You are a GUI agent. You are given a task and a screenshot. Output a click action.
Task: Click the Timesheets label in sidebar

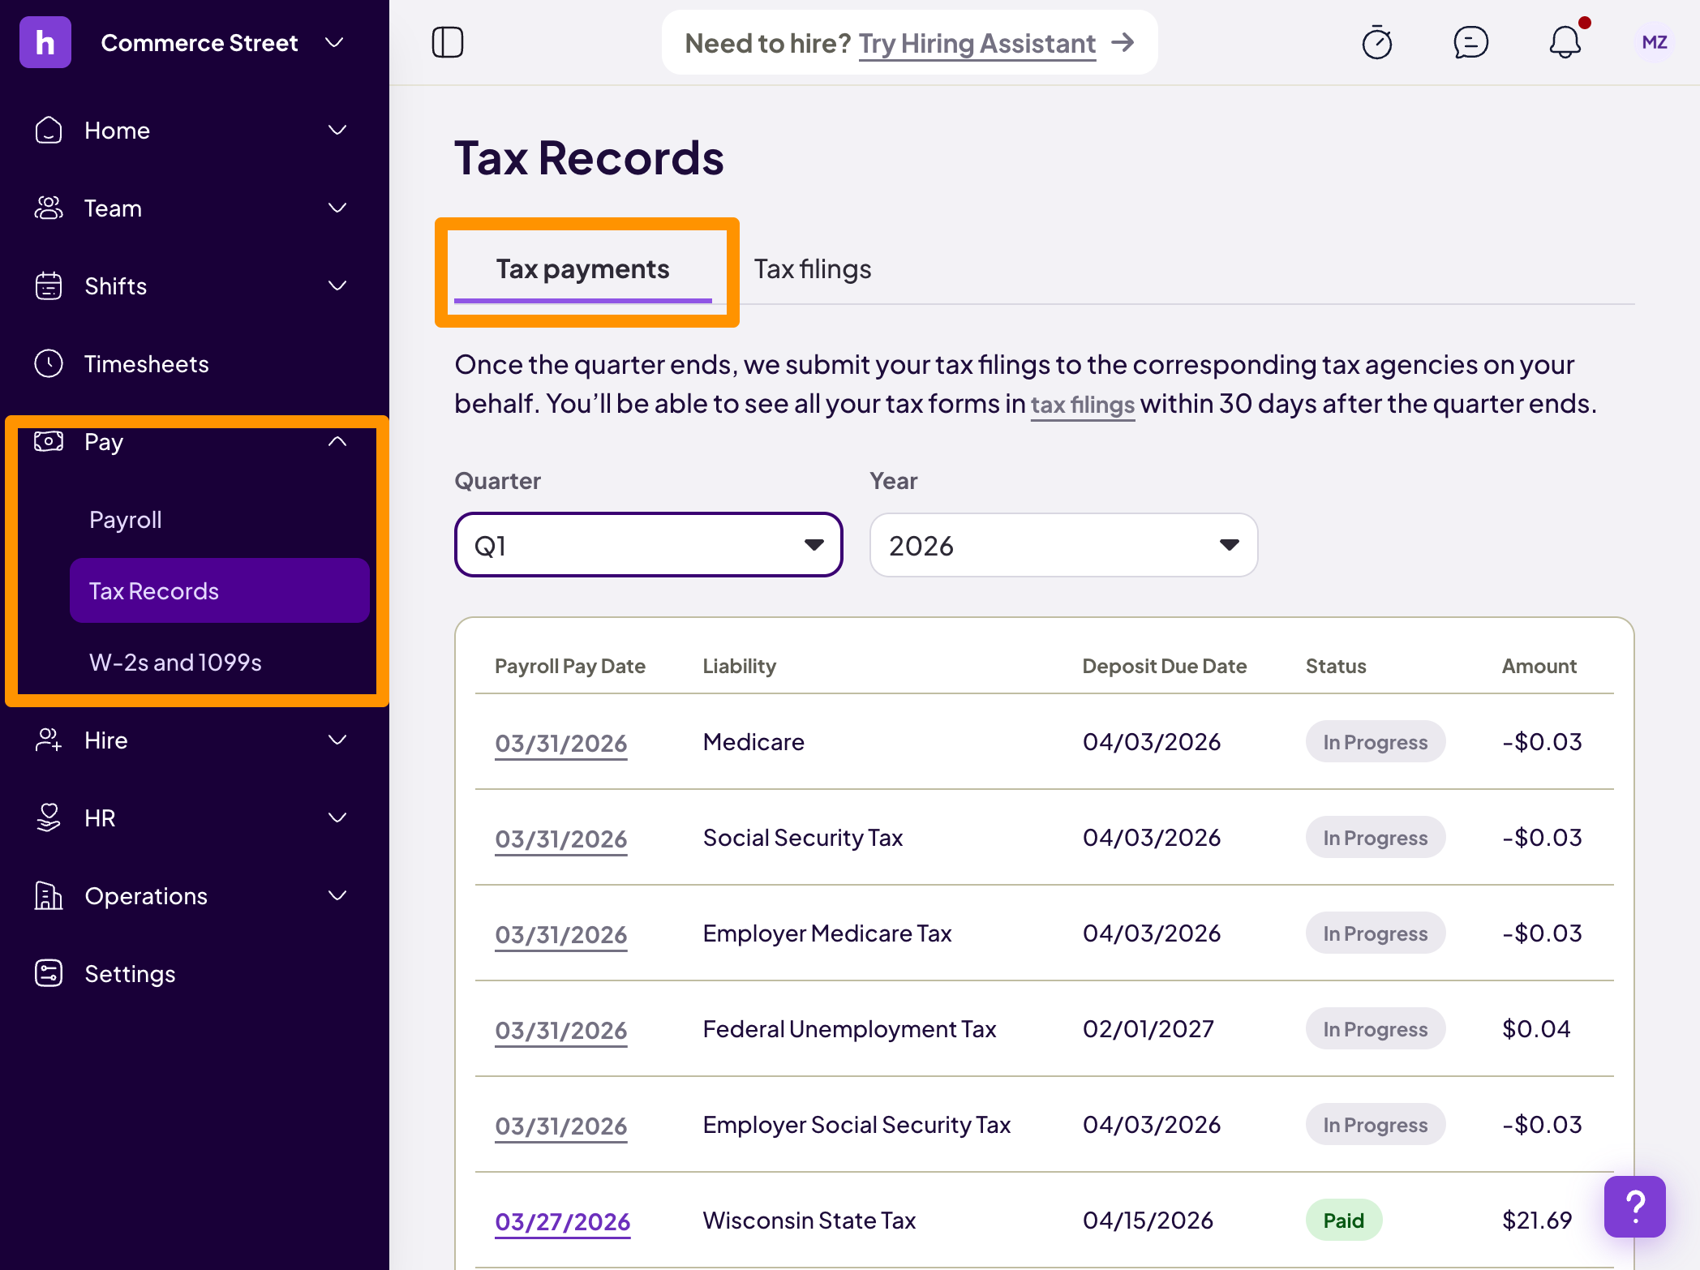[x=147, y=363]
